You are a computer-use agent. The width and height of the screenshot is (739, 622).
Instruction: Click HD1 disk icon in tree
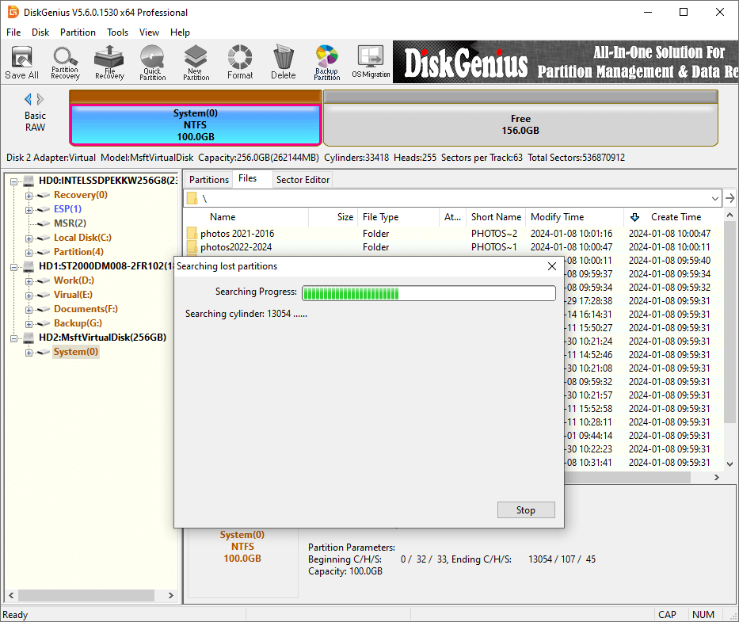(29, 266)
